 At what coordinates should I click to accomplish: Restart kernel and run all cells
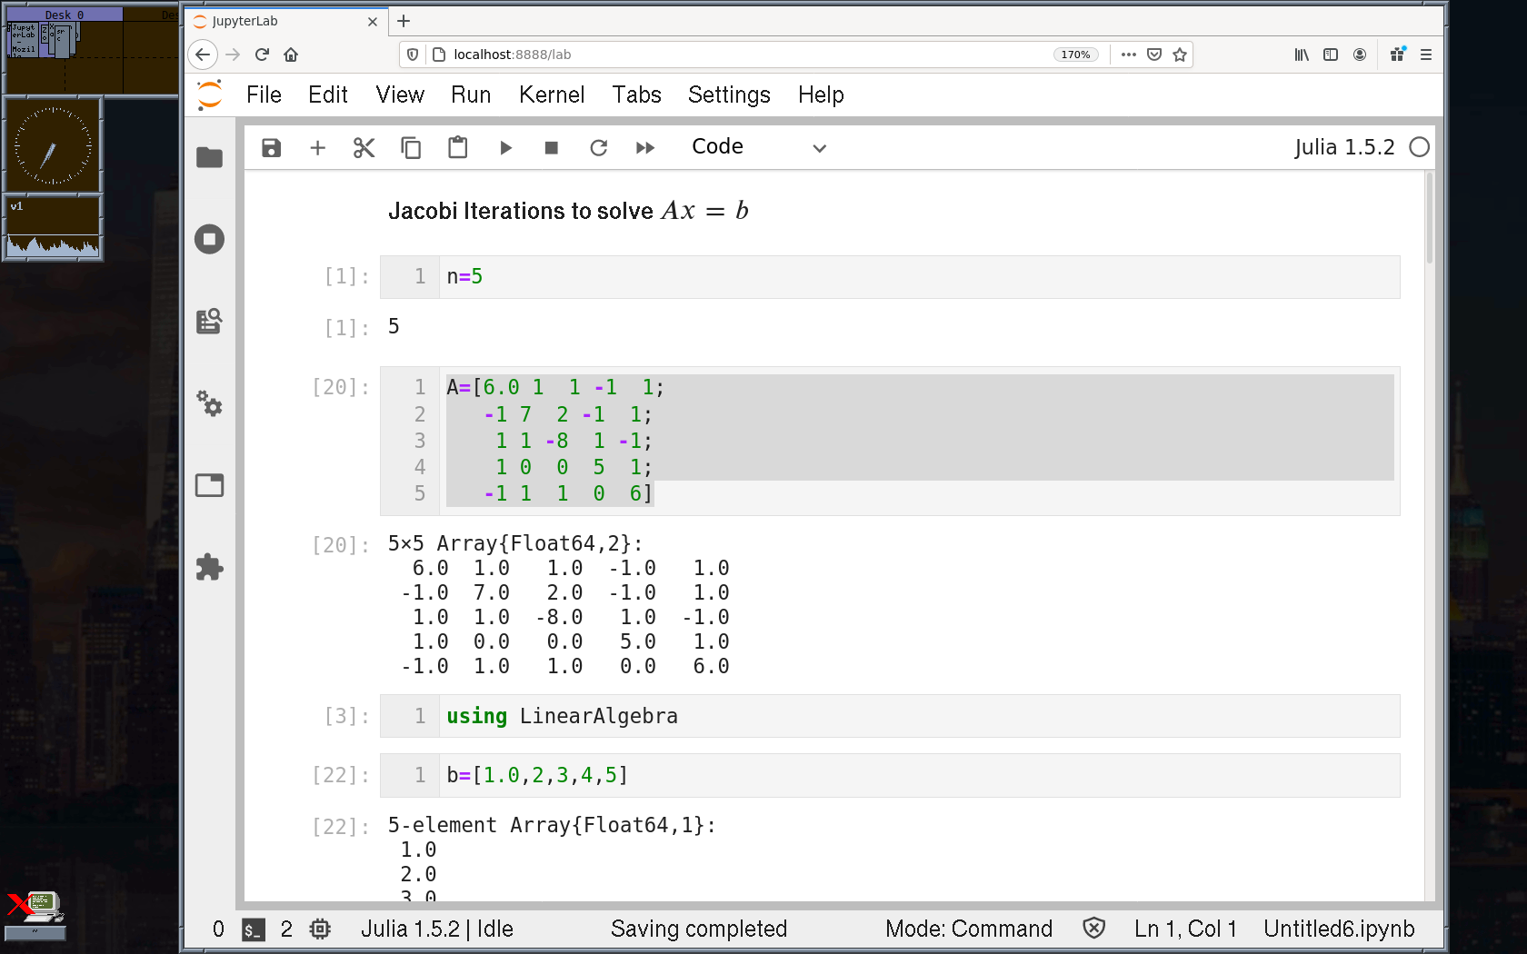tap(645, 147)
